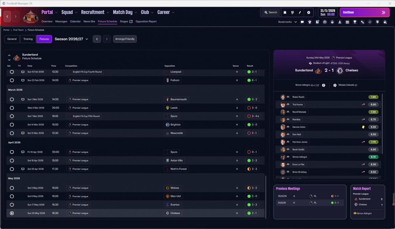
Task: Click the TV icon on the Newcastle row
Action: (x=23, y=133)
